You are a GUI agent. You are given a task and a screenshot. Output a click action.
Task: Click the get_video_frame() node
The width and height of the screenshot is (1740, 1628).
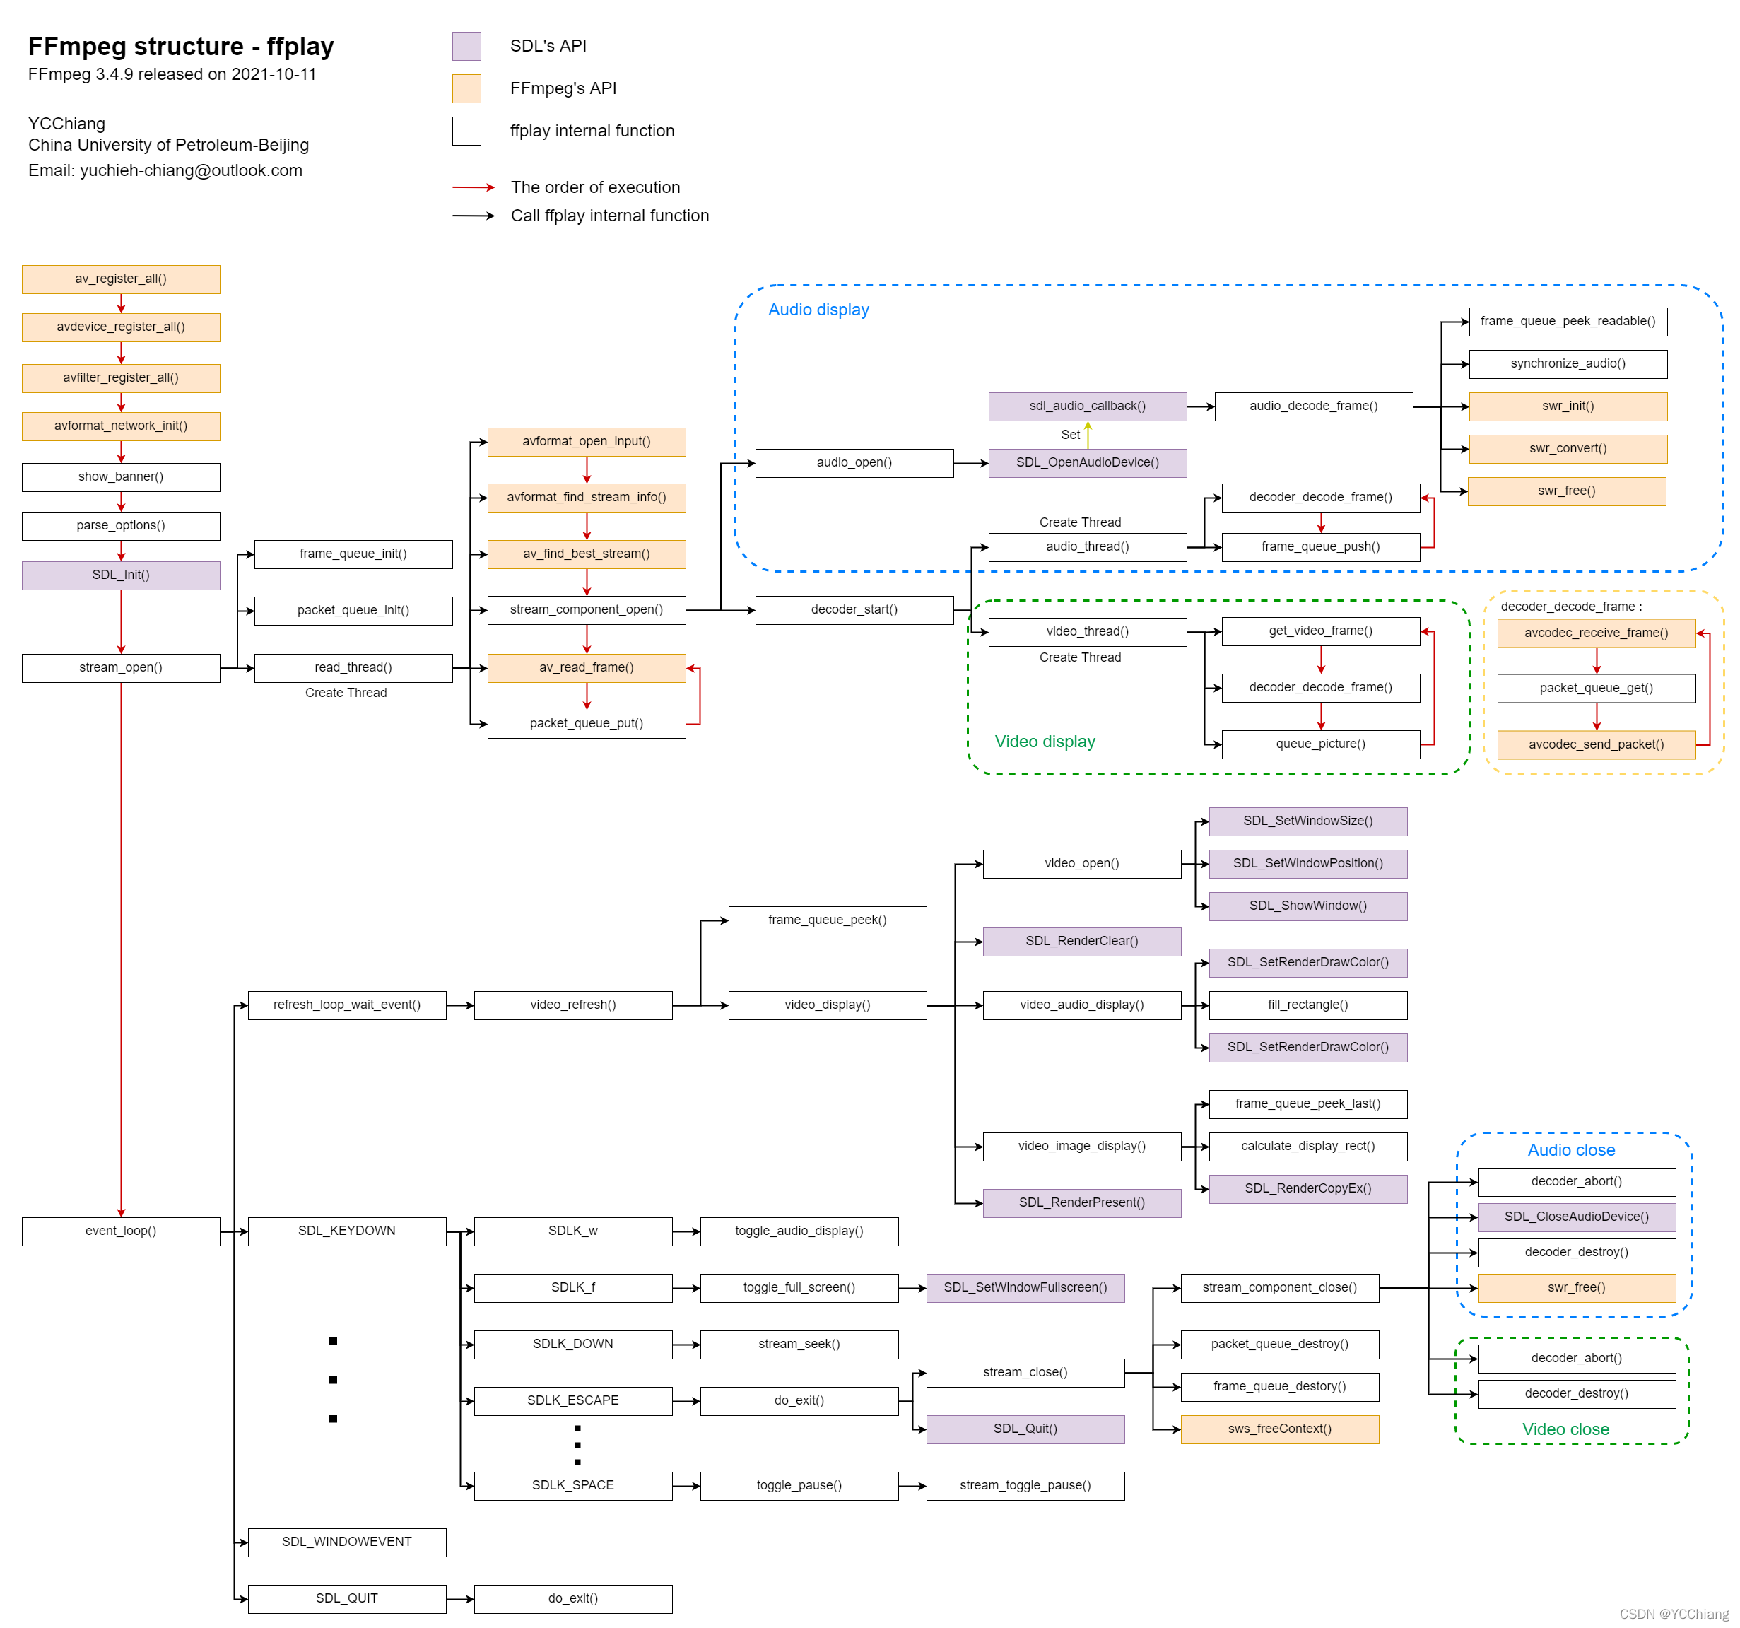pos(1321,631)
